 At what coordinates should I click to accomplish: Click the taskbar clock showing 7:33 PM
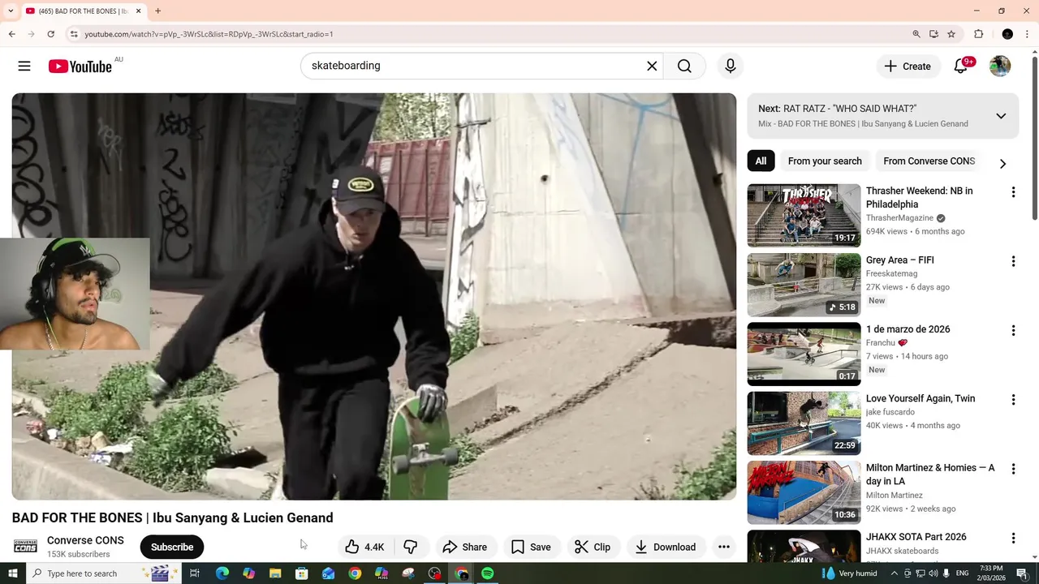(991, 573)
